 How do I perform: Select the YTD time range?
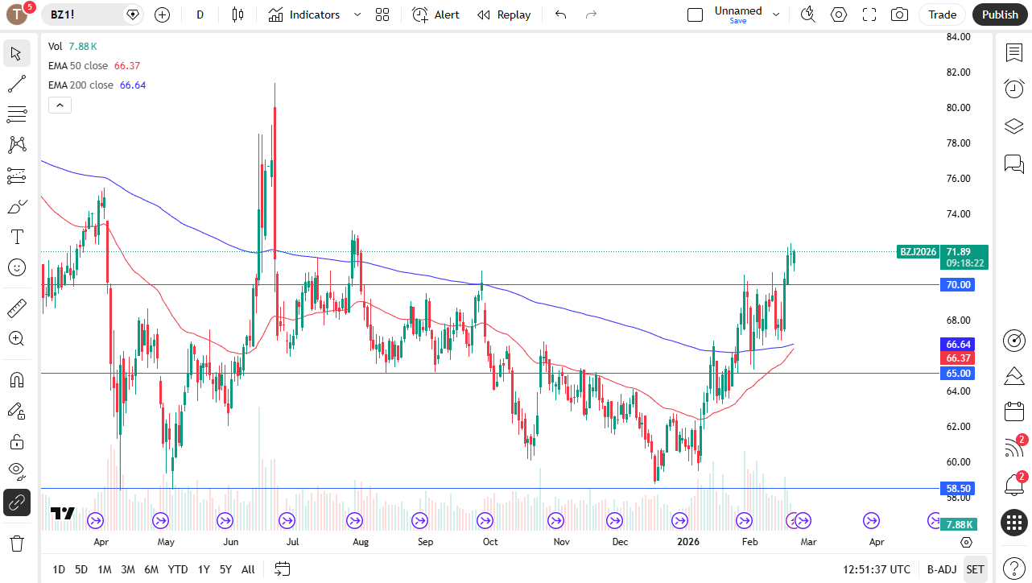coord(178,569)
